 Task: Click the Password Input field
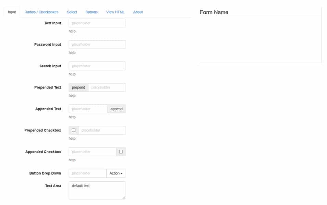(97, 44)
